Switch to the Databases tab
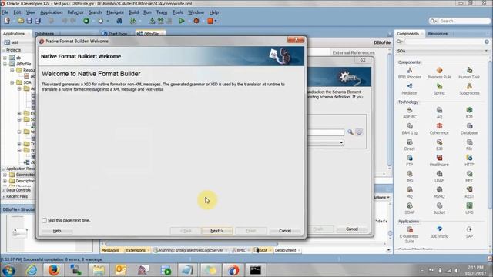This screenshot has height=277, width=493. point(45,34)
